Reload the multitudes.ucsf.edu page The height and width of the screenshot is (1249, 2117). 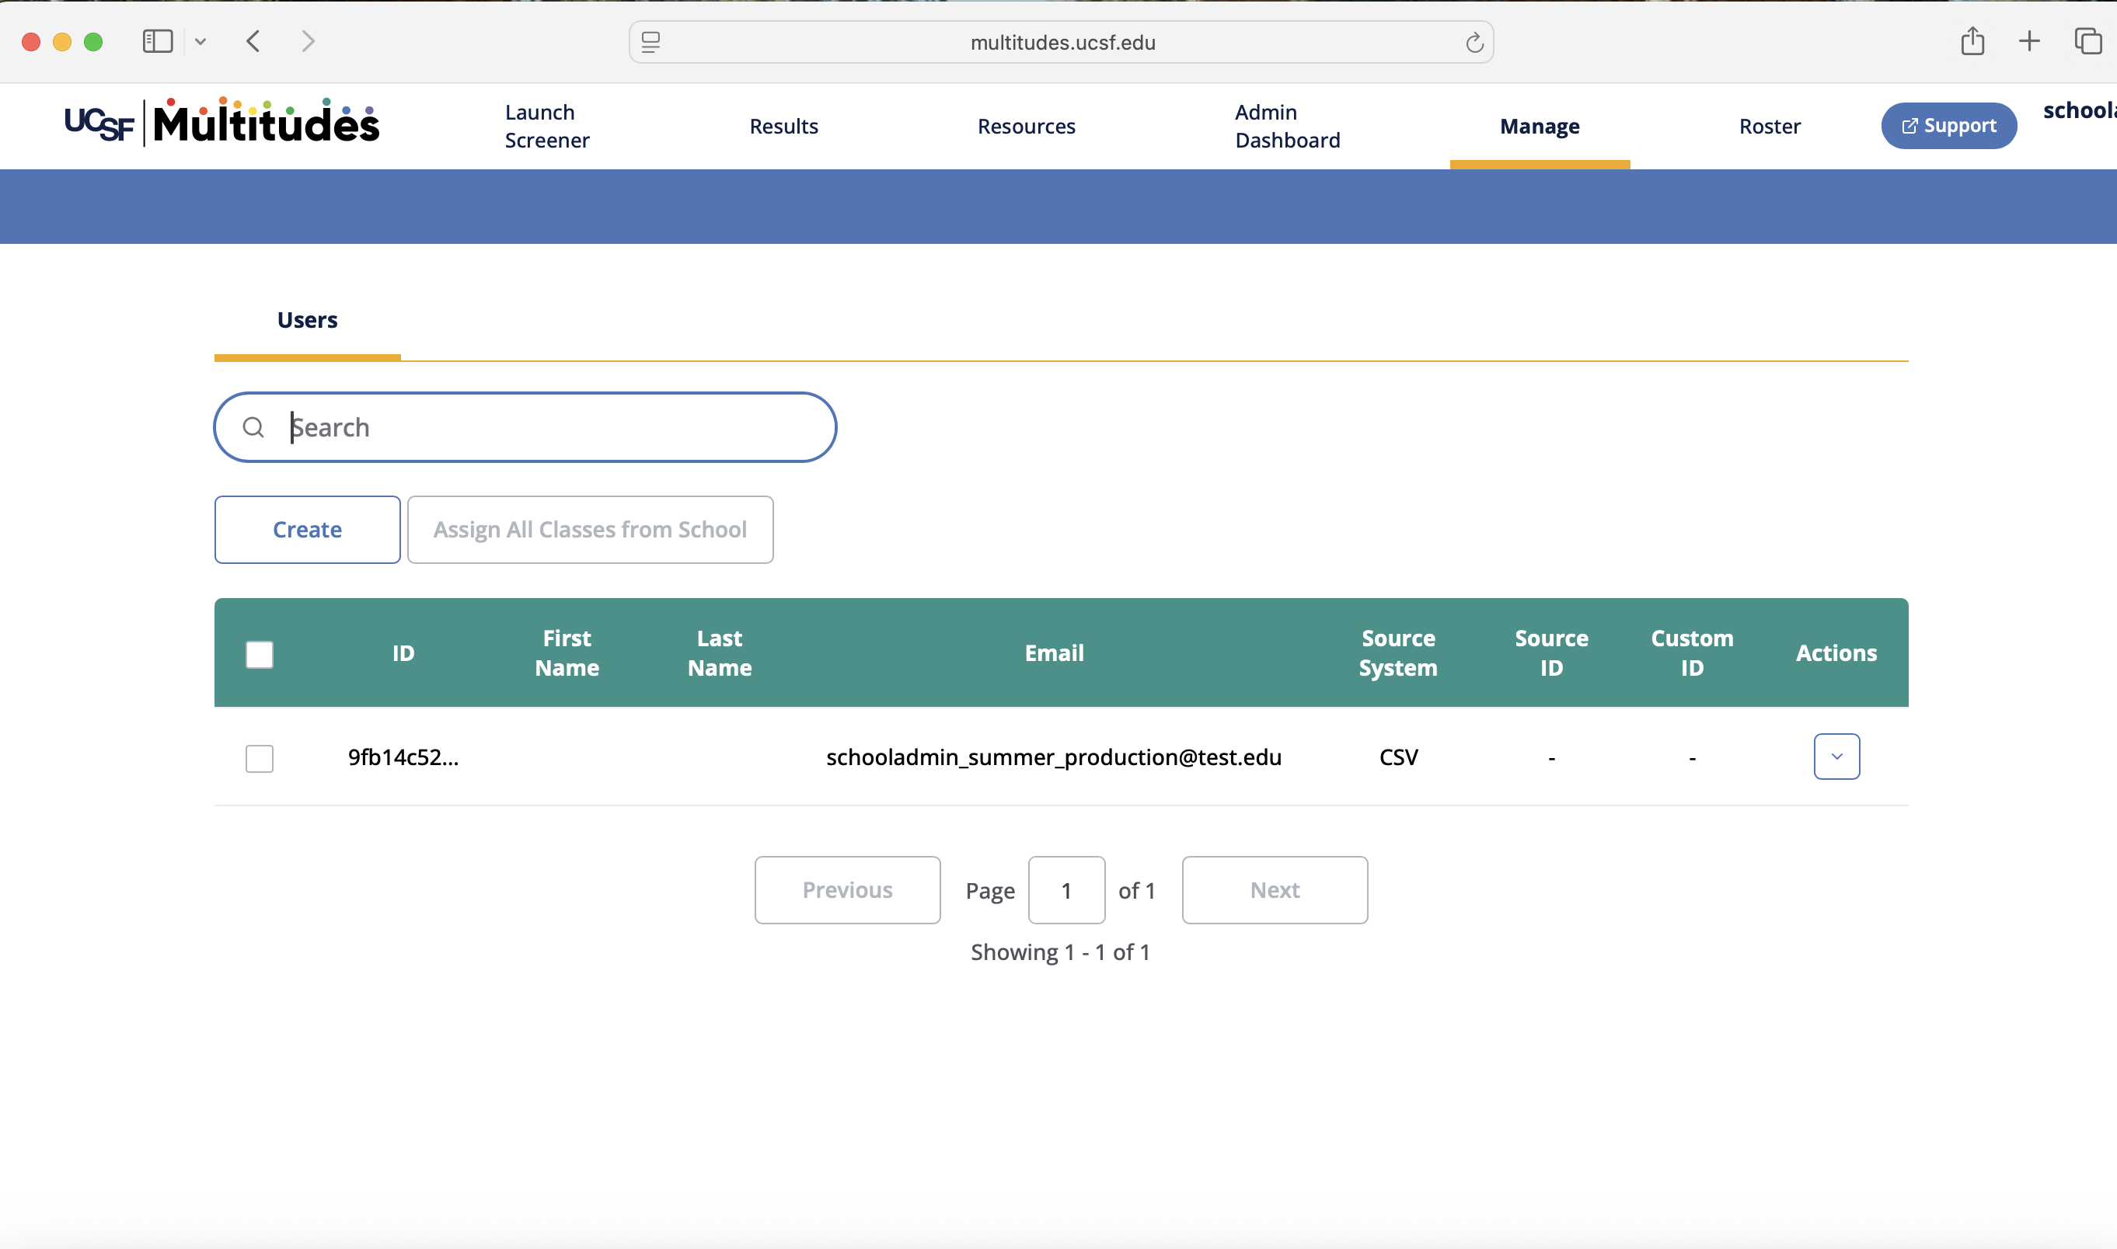click(x=1474, y=42)
